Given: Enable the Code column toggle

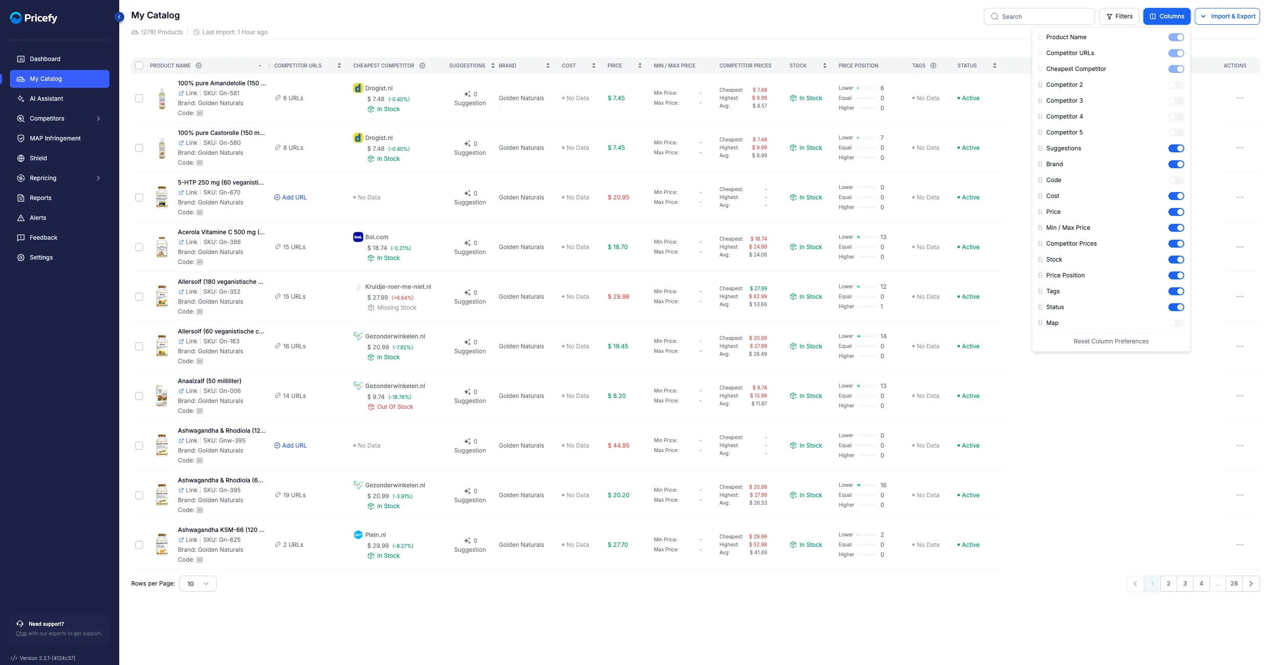Looking at the screenshot, I should [x=1176, y=180].
